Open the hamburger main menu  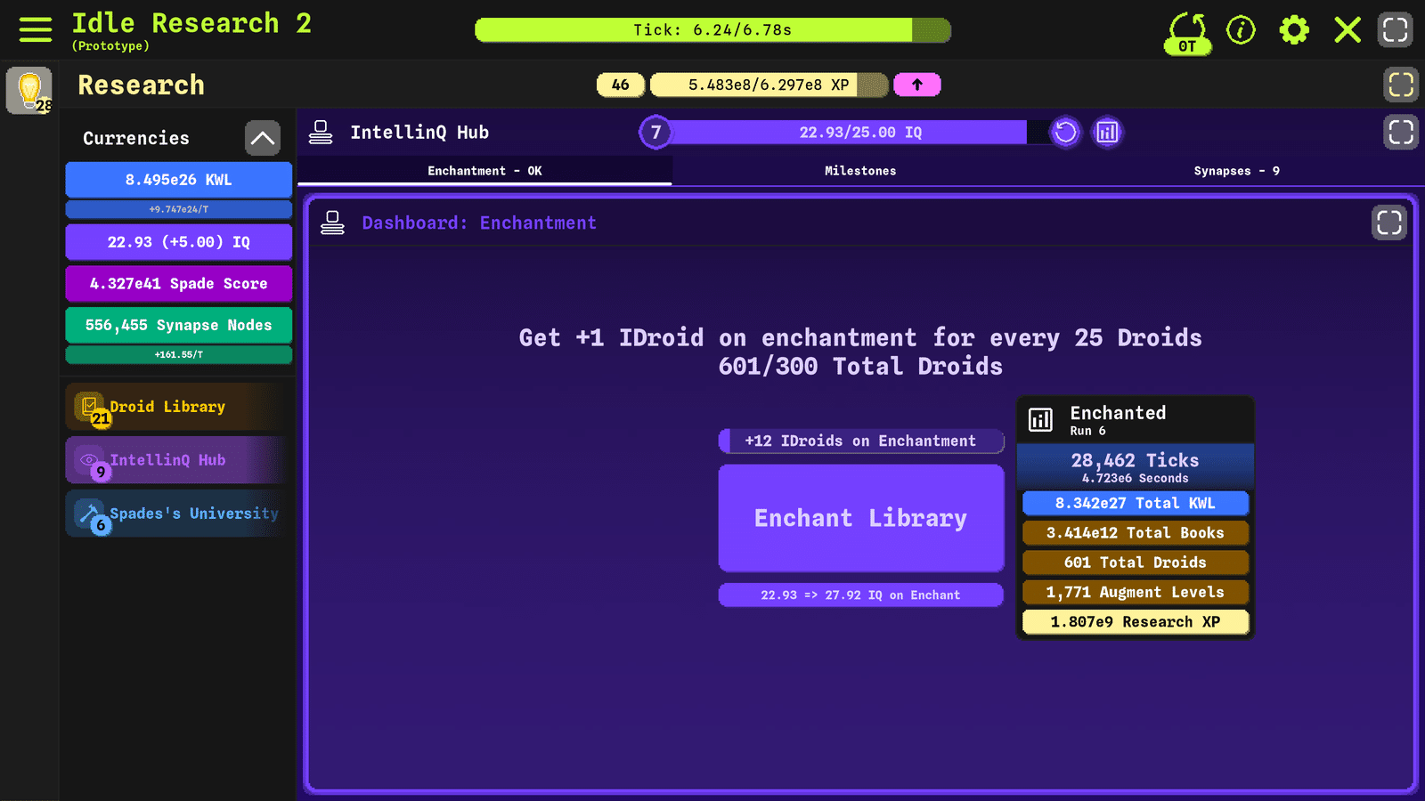(x=36, y=29)
